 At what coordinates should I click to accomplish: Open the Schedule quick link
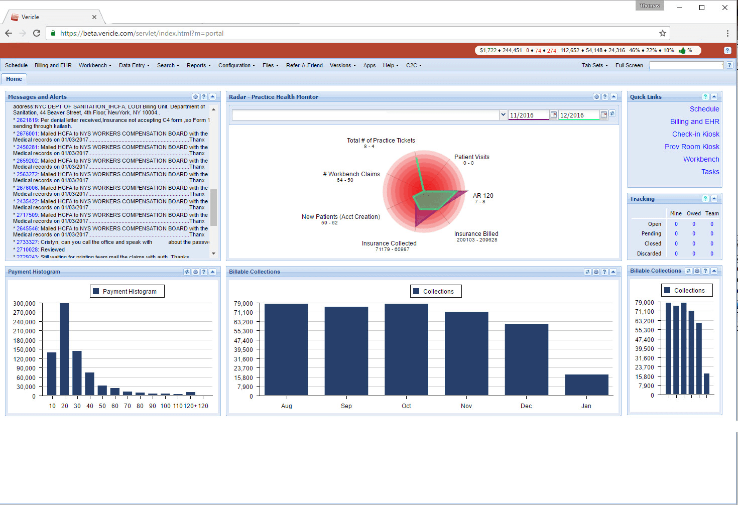pyautogui.click(x=704, y=109)
